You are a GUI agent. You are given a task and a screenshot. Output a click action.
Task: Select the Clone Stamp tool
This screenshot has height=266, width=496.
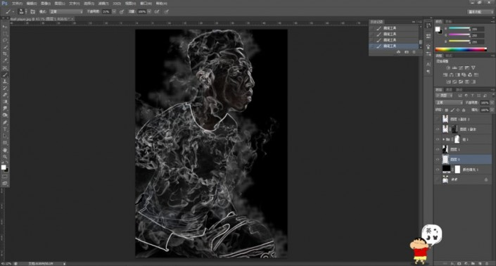[x=5, y=82]
